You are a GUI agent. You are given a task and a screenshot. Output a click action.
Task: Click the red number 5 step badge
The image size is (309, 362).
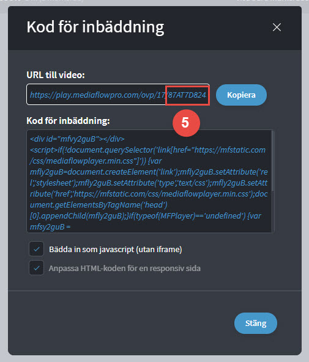(186, 123)
